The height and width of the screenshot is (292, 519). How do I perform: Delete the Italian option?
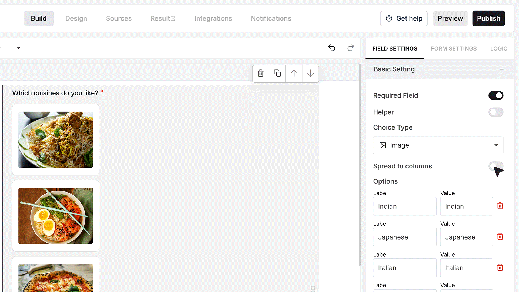click(x=500, y=267)
